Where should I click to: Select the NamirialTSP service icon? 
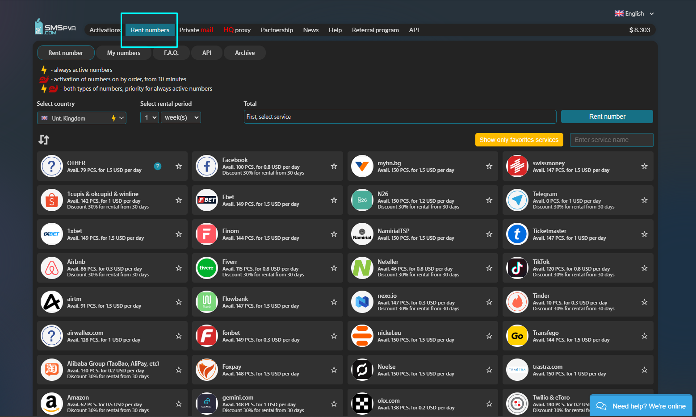tap(362, 234)
